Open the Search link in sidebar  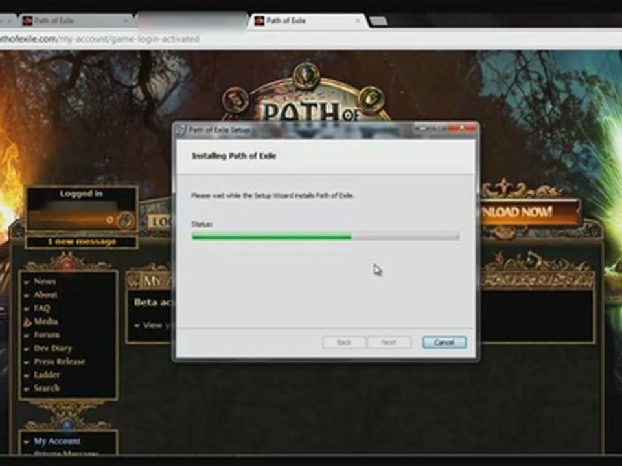coord(47,388)
